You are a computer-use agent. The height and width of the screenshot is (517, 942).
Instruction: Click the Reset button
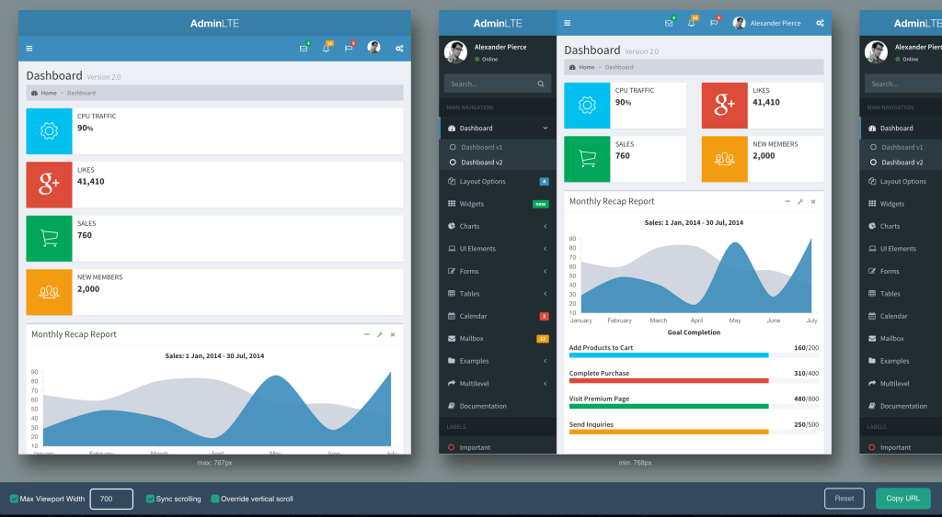844,499
